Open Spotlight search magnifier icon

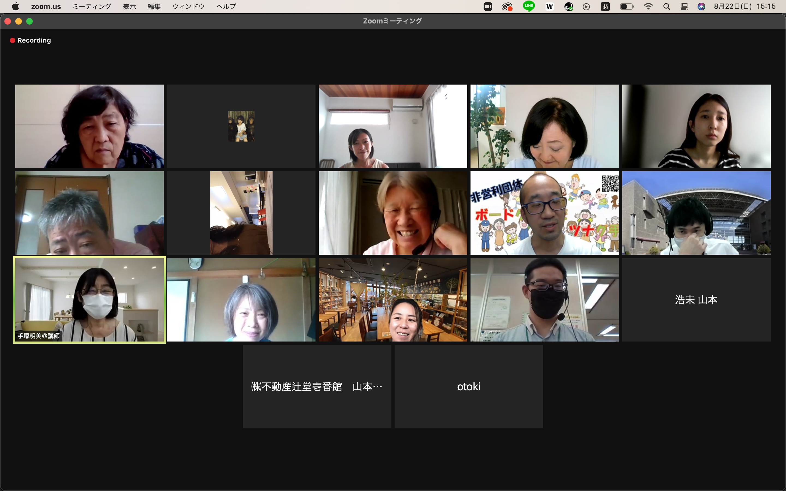coord(666,7)
